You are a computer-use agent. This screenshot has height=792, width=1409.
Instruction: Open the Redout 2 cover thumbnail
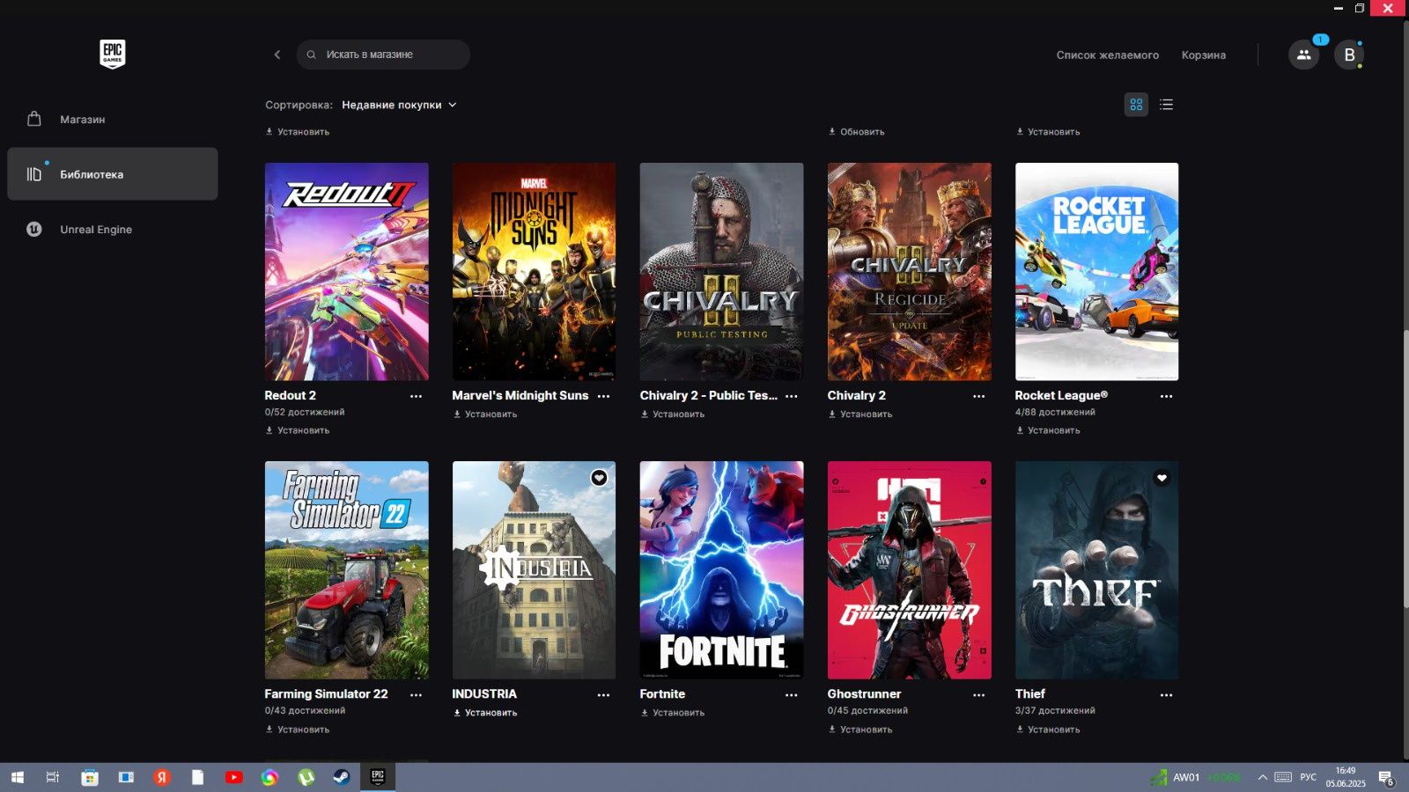coord(347,272)
